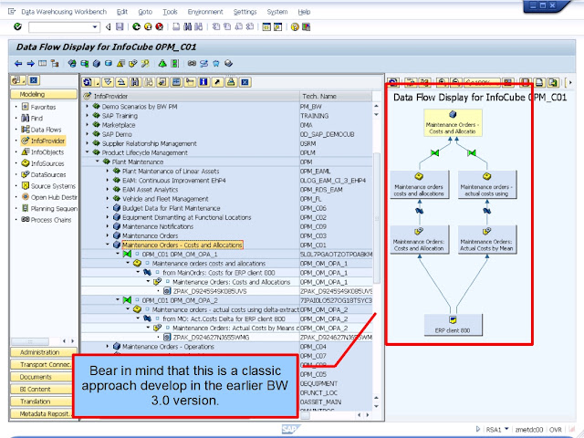Click the yellow Exit icon
The image size is (584, 438).
click(x=148, y=26)
